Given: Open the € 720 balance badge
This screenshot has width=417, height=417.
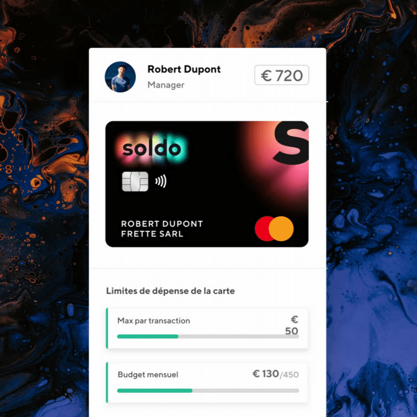Looking at the screenshot, I should pos(281,75).
